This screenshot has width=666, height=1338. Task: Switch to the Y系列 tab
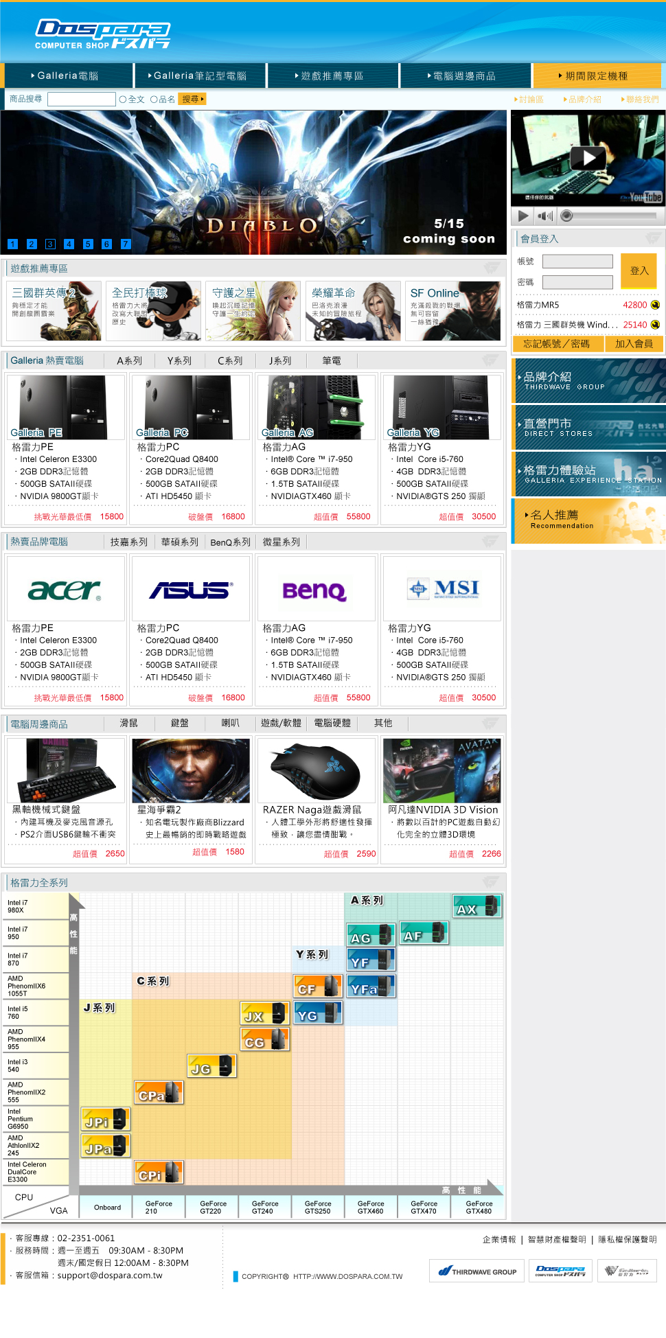coord(179,361)
